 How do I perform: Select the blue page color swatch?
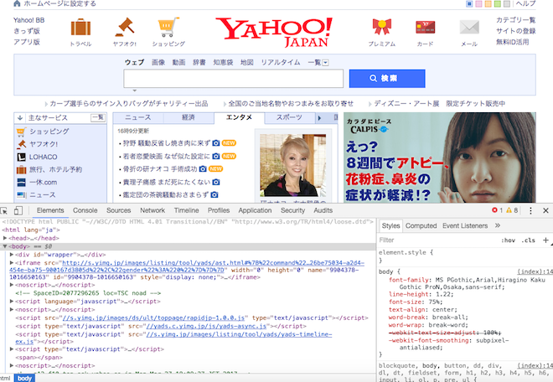[469, 4]
